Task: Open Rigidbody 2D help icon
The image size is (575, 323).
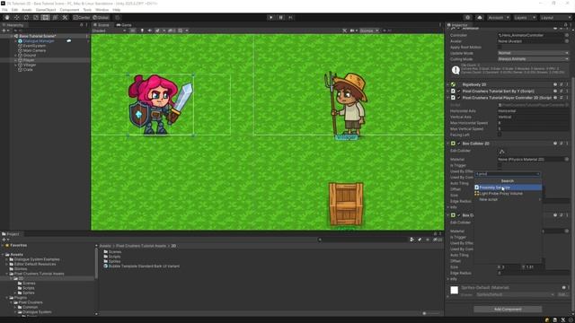Action: [555, 84]
